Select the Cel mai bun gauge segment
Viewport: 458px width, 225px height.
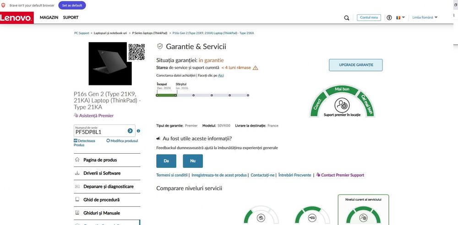[x=366, y=104]
